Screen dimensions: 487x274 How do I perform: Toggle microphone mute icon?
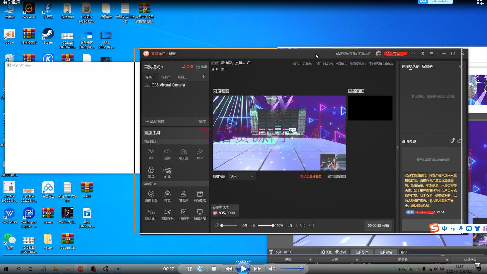click(x=217, y=226)
